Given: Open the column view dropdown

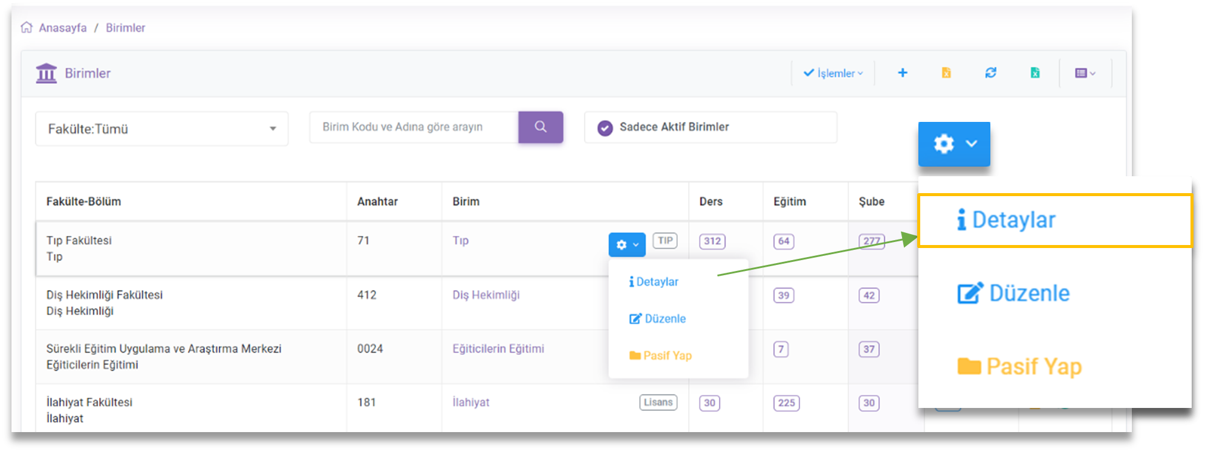Looking at the screenshot, I should [x=1085, y=73].
